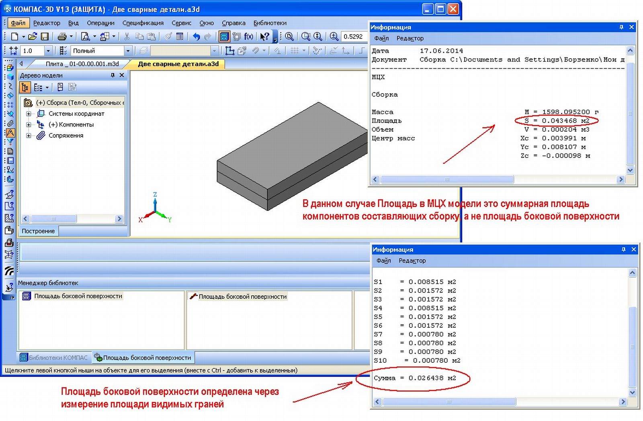The height and width of the screenshot is (421, 643).
Task: Expand the Системы координат tree node
Action: 29,114
